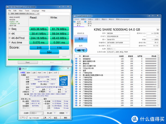
Task: Click the SMART list scrollbar thumb
Action: tap(158, 72)
